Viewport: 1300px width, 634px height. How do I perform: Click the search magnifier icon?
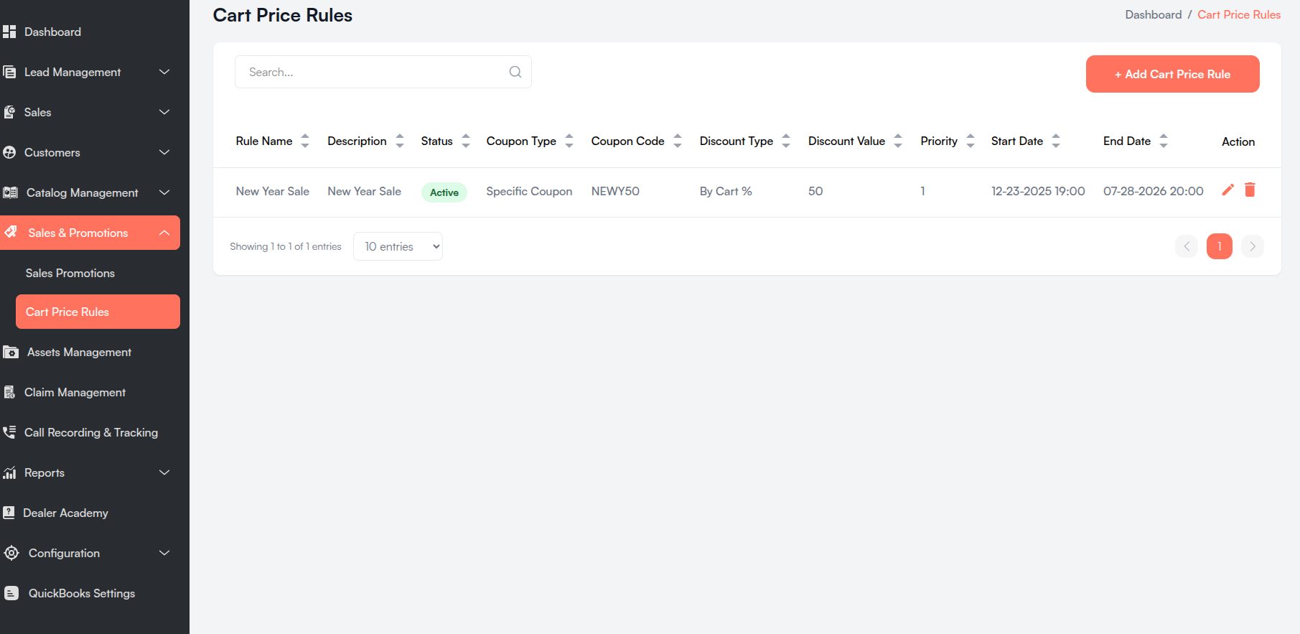(x=515, y=72)
